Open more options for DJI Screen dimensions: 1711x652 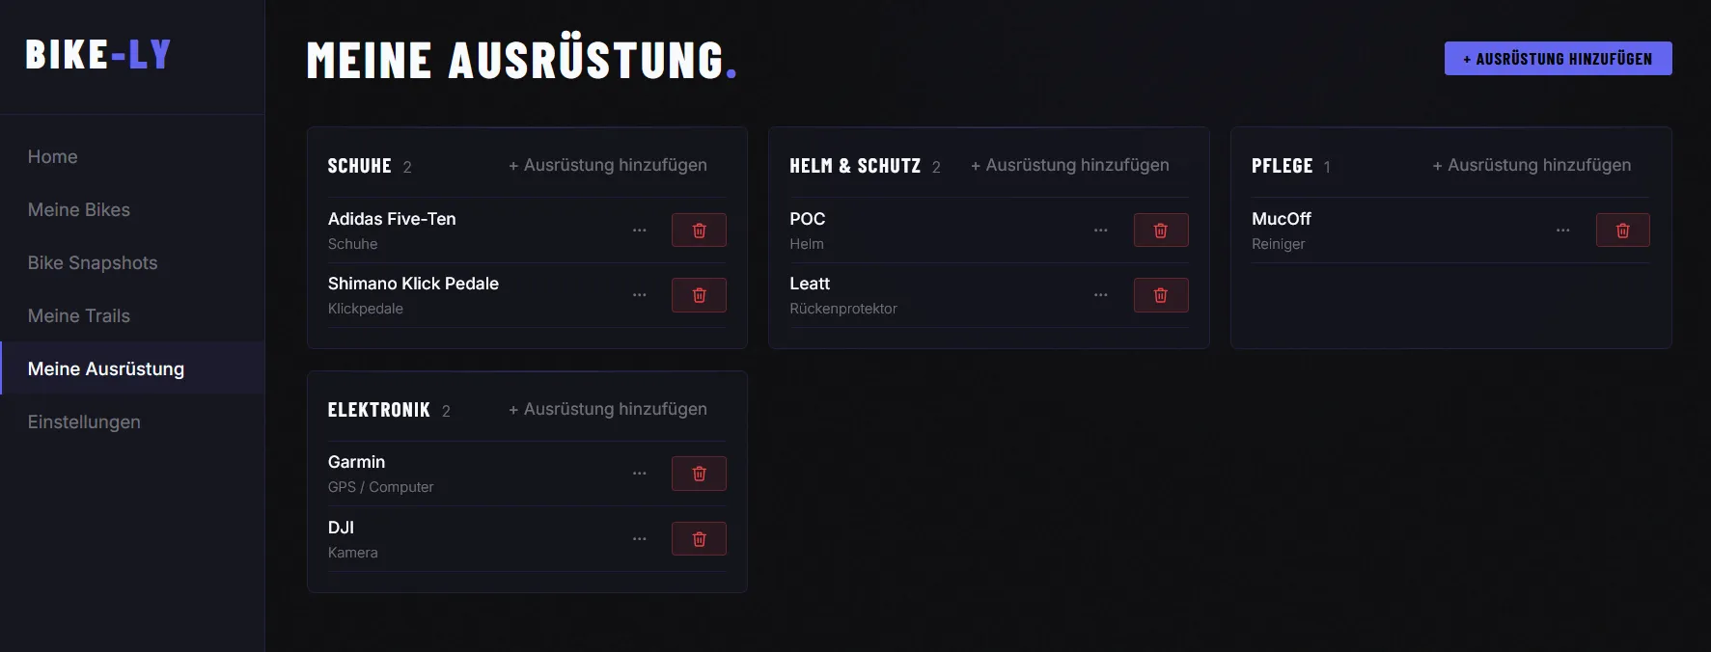(639, 539)
